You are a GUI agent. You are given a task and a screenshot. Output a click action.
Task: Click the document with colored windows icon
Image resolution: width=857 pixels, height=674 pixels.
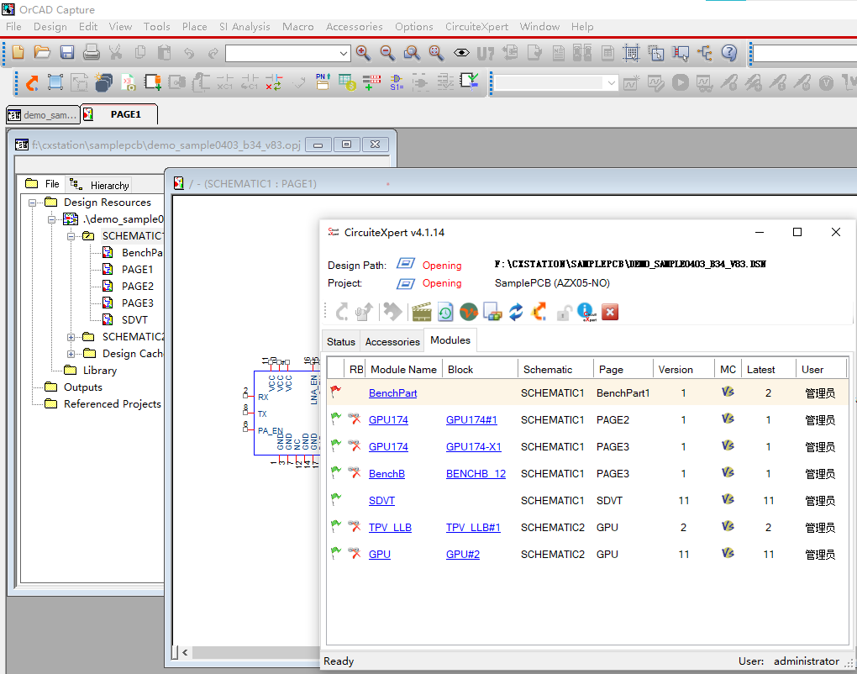(492, 312)
